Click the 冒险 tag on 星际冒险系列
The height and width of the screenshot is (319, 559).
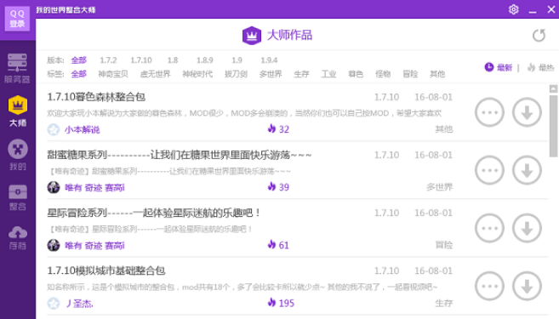tap(444, 245)
